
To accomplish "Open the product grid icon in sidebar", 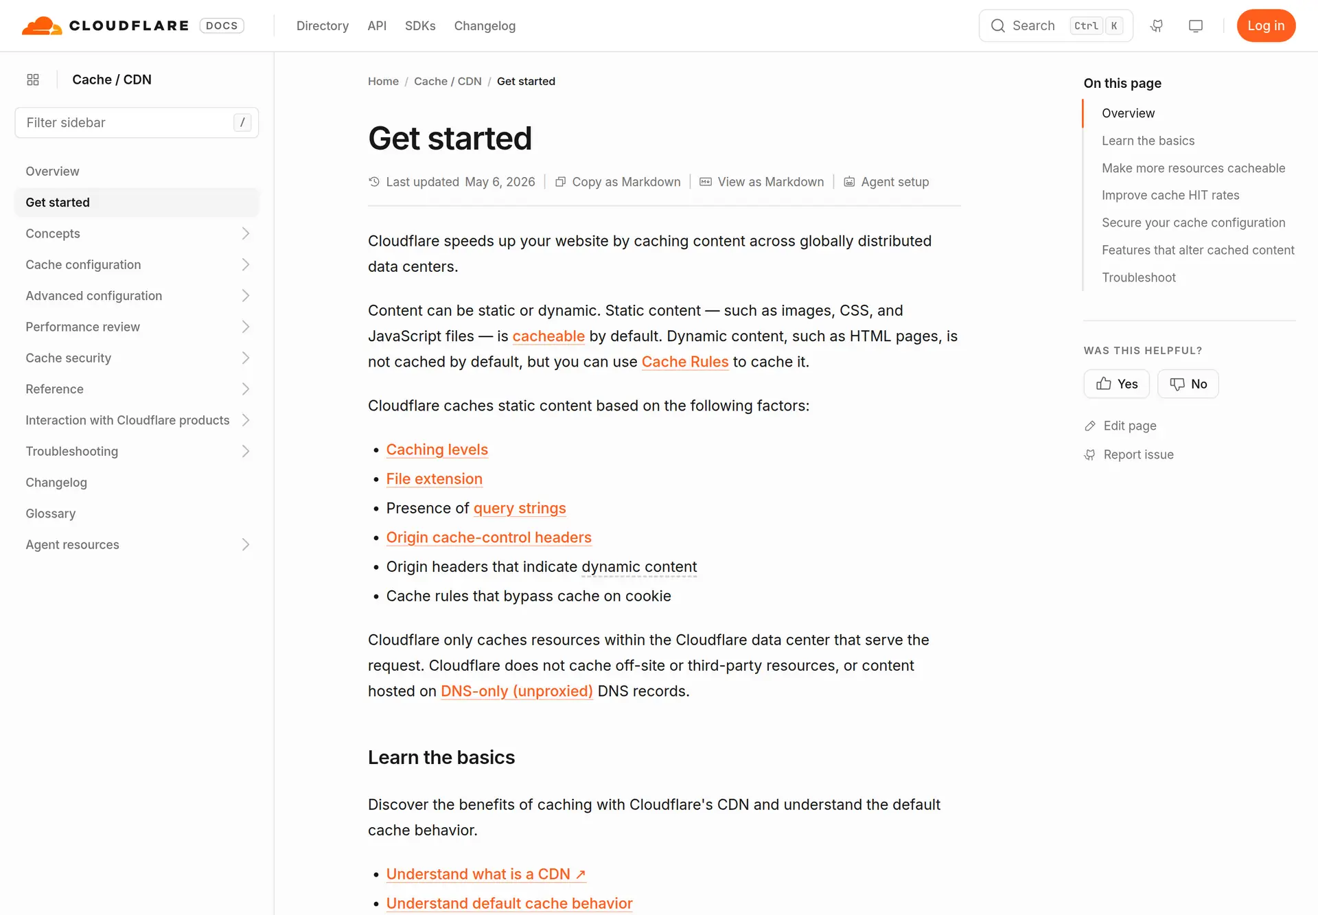I will click(x=33, y=80).
